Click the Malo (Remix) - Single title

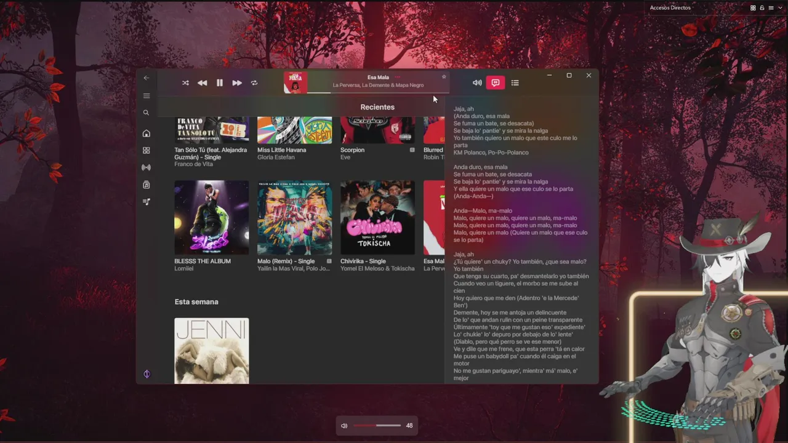tap(286, 261)
